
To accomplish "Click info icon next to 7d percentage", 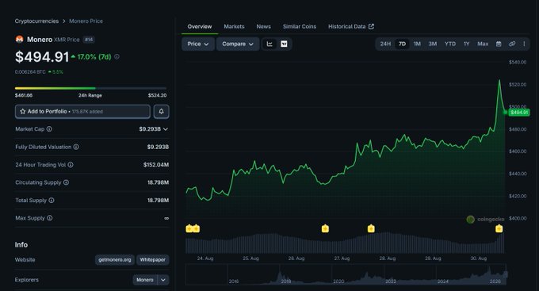I will pos(117,57).
